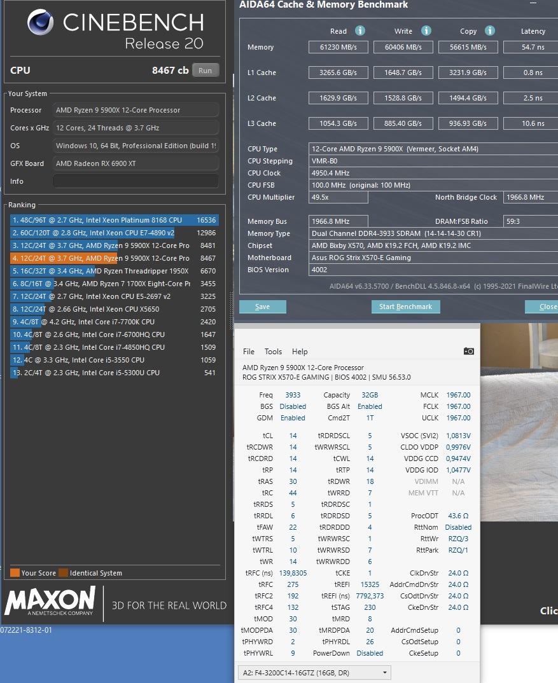Click the info icon next to Copy
This screenshot has height=683, width=558.
(489, 31)
